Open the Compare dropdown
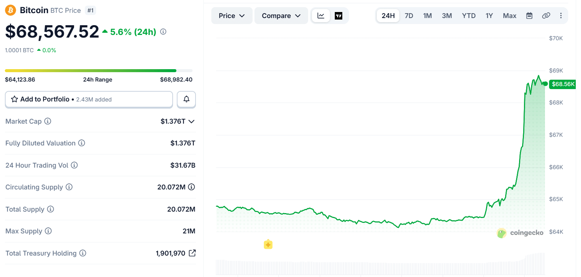Viewport: 581px width, 277px height. pos(281,16)
